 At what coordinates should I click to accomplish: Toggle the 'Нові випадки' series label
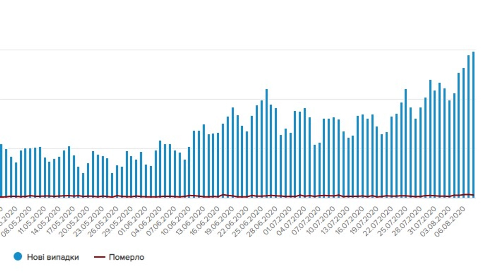53,257
